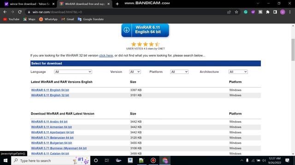Open the Platform dropdown
This screenshot has height=165, width=295.
pos(179,72)
